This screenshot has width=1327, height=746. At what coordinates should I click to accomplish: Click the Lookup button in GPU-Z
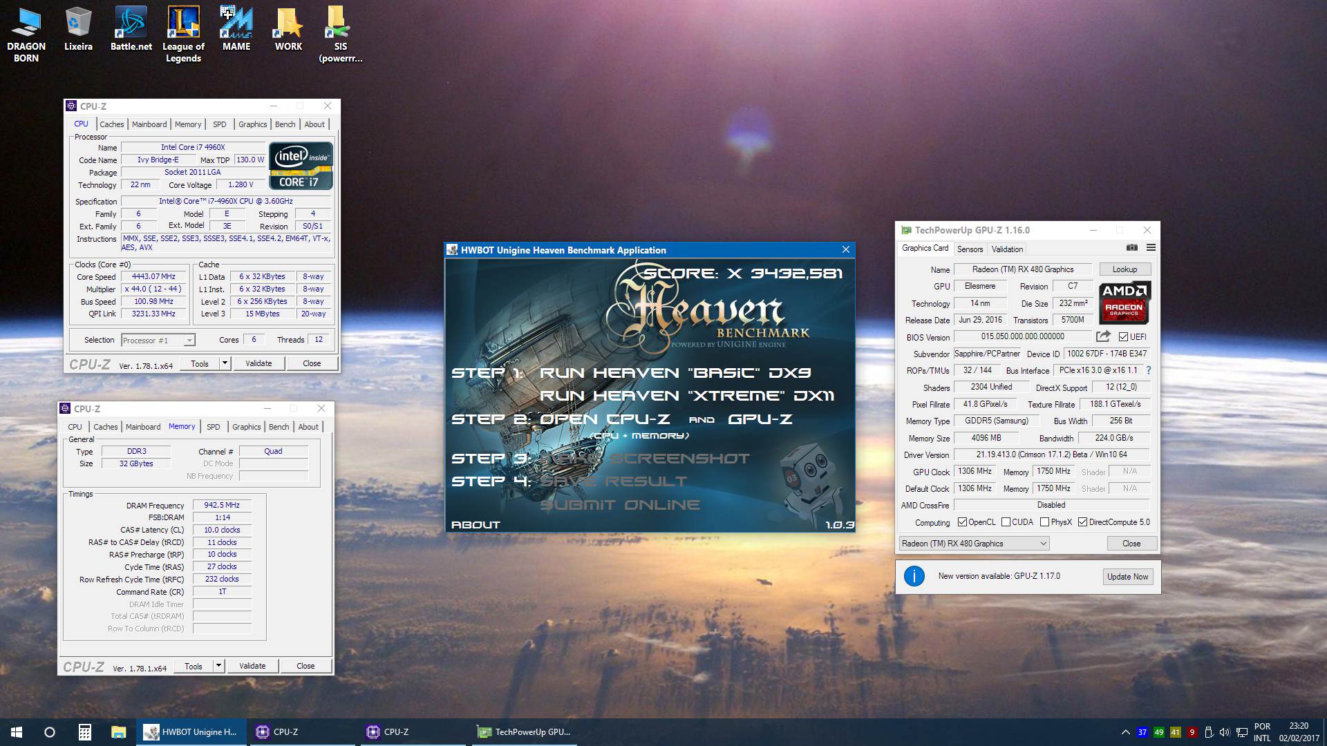(1124, 269)
